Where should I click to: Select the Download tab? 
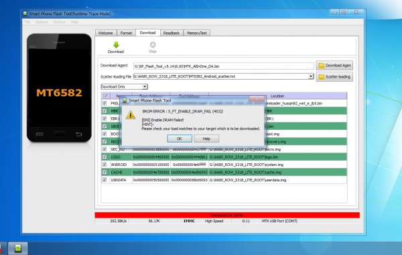pos(147,33)
